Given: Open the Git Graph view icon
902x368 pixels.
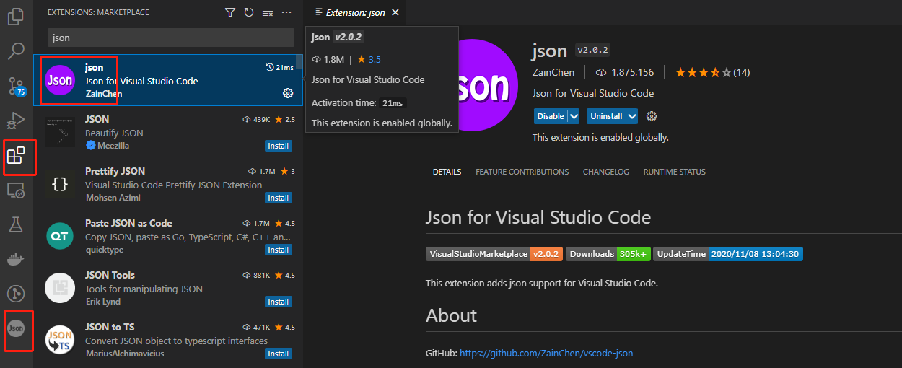Looking at the screenshot, I should [16, 294].
